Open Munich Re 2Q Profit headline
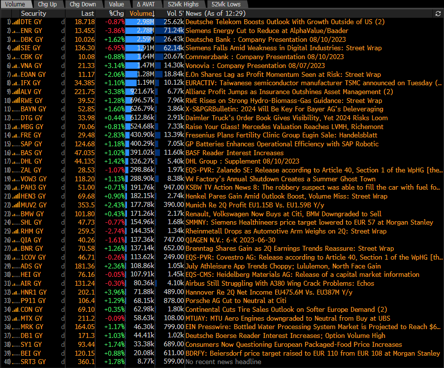 click(x=255, y=205)
